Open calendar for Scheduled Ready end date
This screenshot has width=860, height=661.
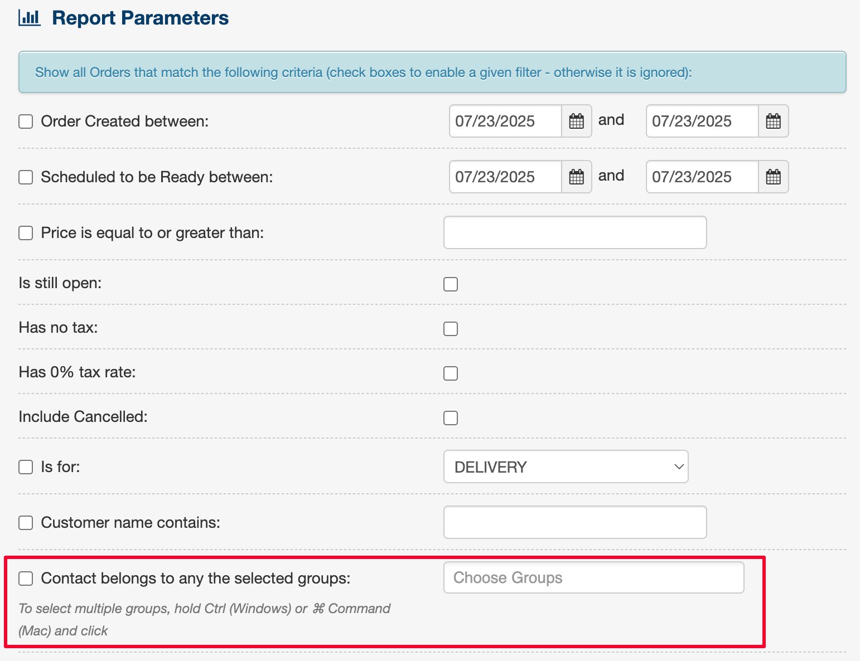773,177
